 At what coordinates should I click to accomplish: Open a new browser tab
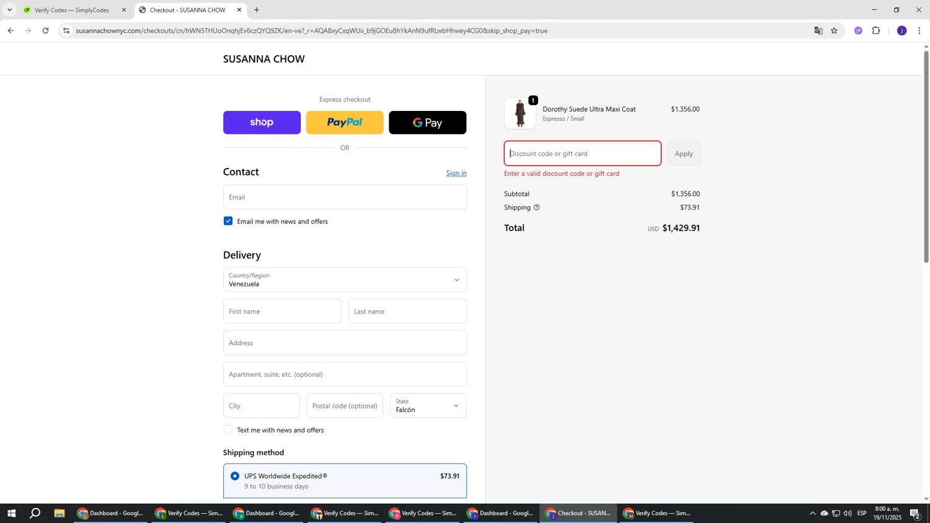tap(257, 10)
